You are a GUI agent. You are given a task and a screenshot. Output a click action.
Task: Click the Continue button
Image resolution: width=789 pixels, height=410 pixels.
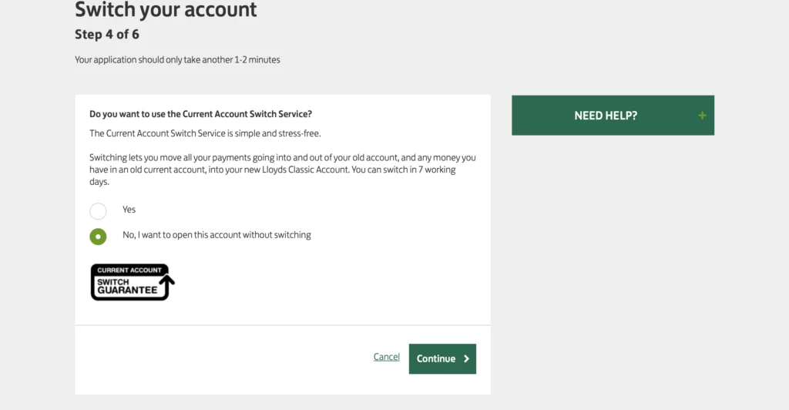(x=442, y=358)
